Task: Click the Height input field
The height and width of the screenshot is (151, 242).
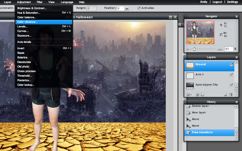Action: [92, 8]
